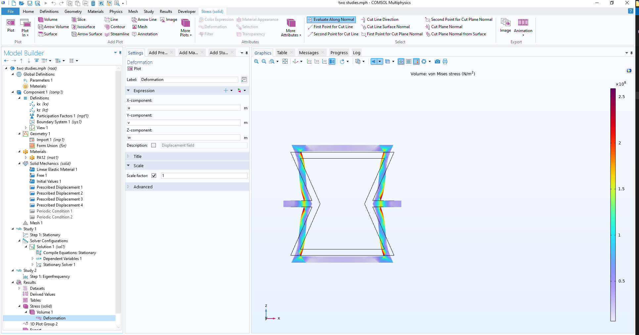The width and height of the screenshot is (639, 335).
Task: Click the Zoom Extents icon
Action: click(x=285, y=61)
